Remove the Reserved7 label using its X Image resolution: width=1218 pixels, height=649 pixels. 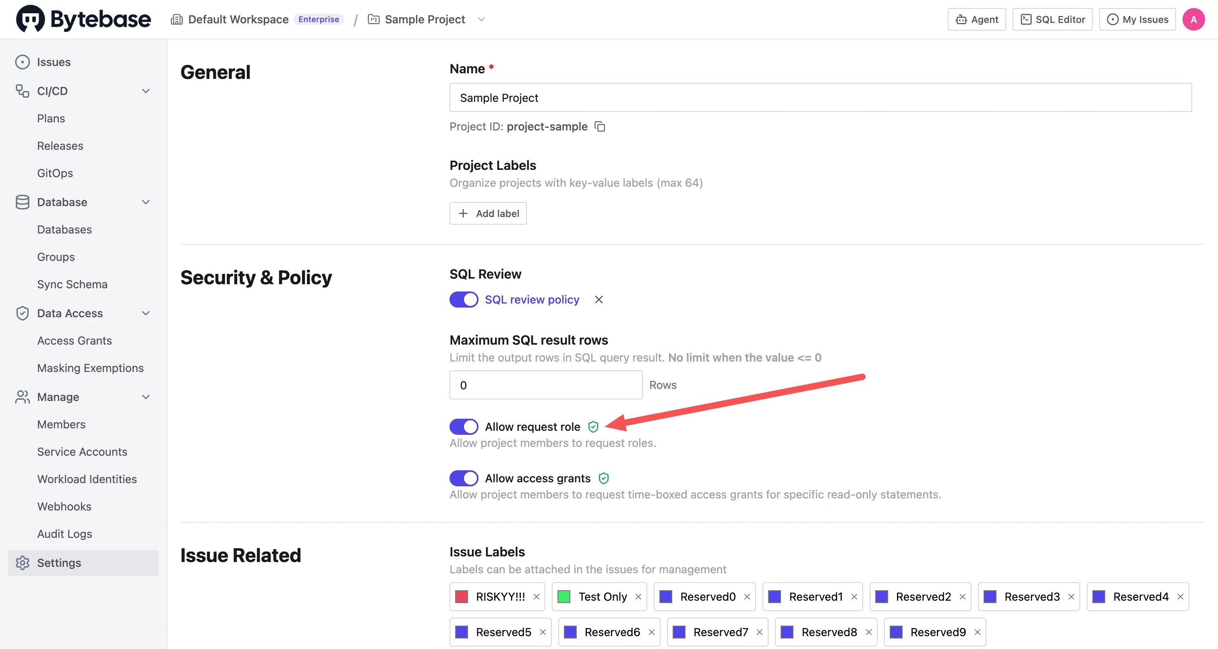tap(760, 632)
